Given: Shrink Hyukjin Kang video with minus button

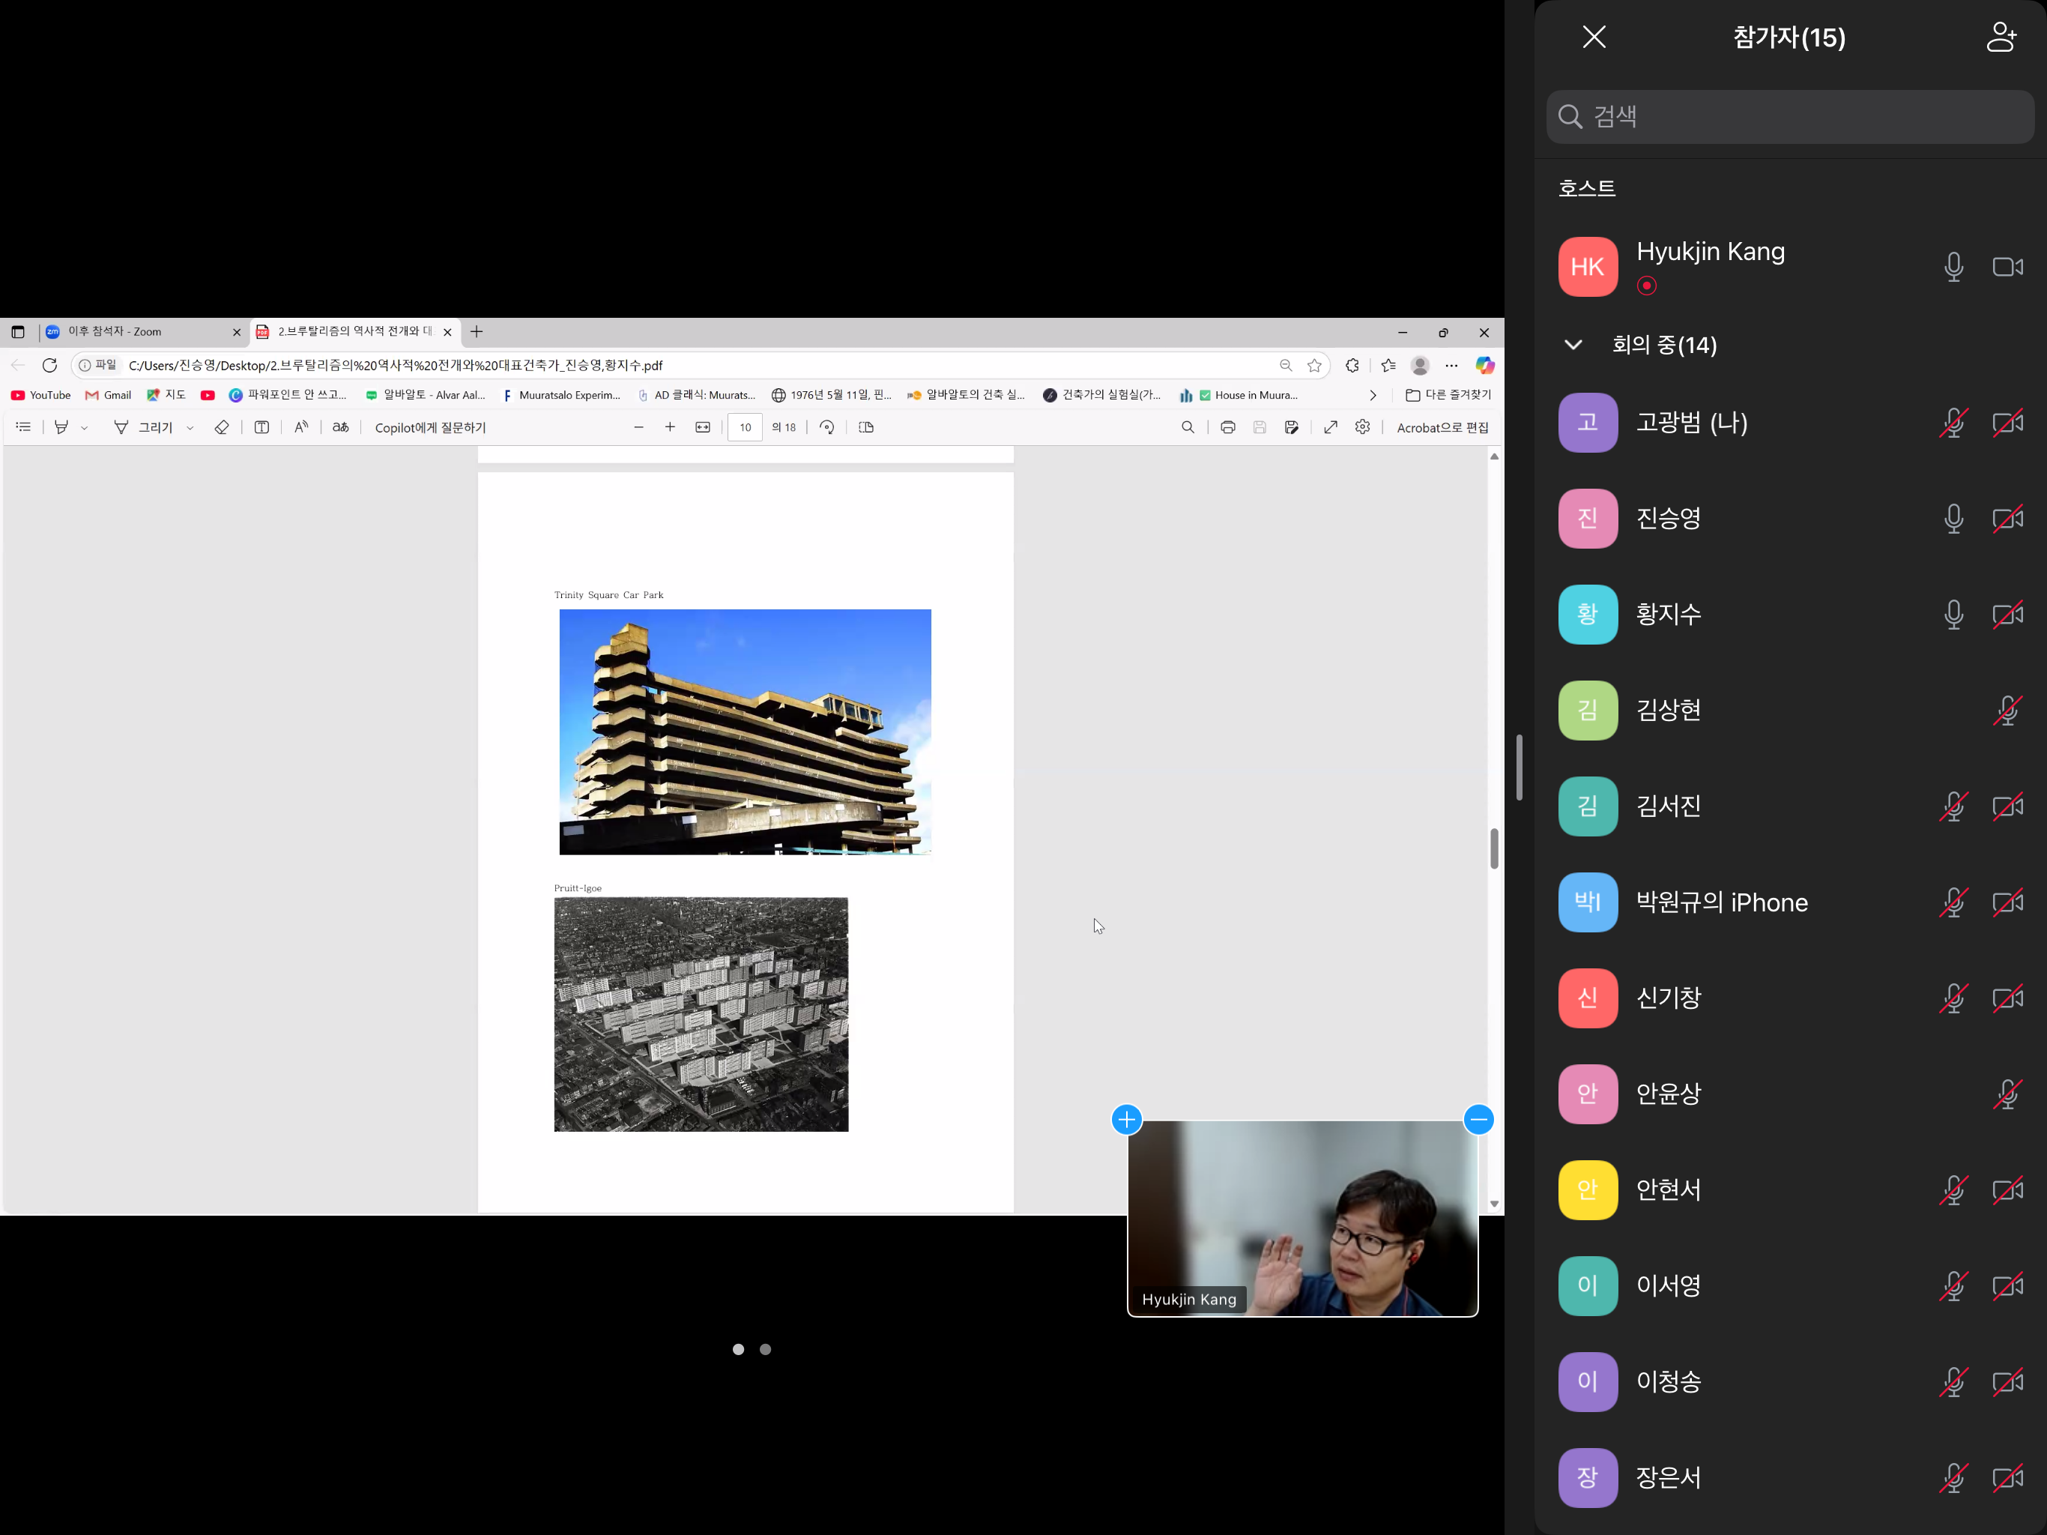Looking at the screenshot, I should (x=1479, y=1121).
